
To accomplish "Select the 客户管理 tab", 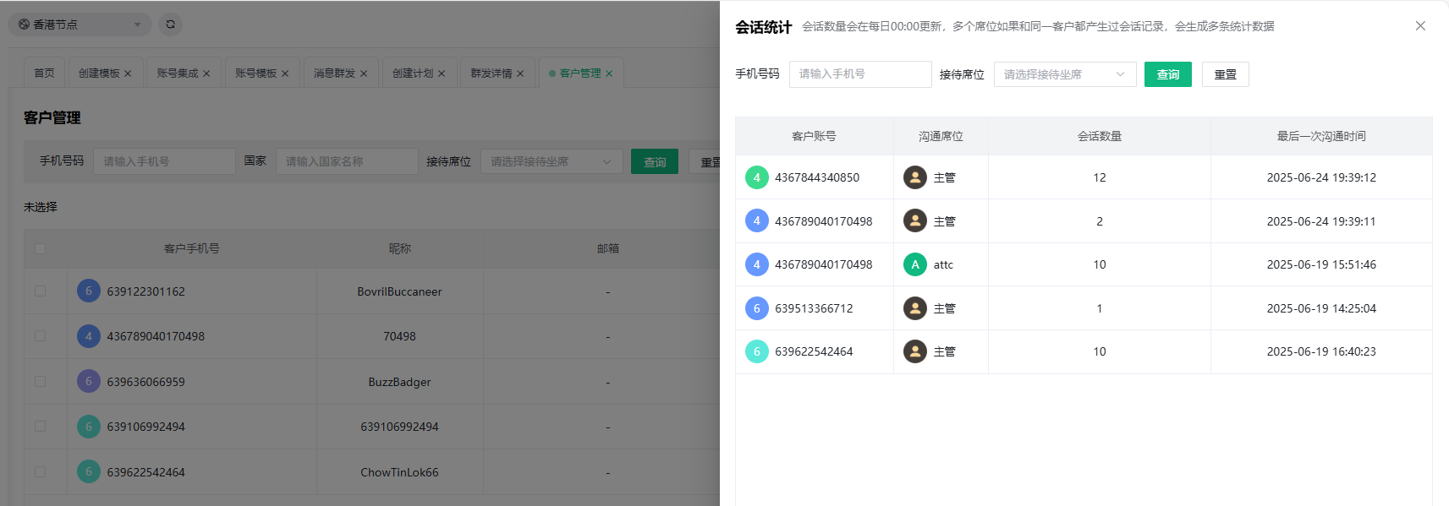I will click(580, 73).
